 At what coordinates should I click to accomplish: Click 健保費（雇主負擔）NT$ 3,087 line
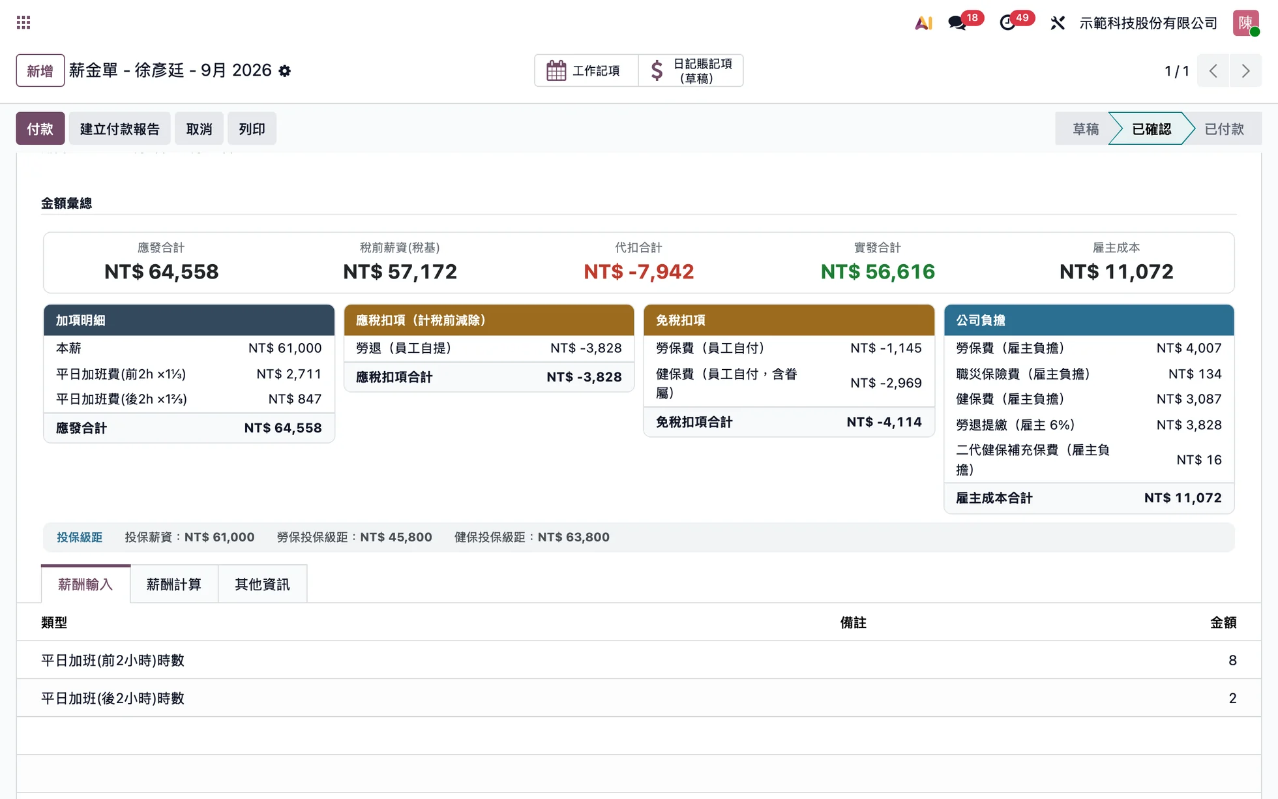[1089, 399]
